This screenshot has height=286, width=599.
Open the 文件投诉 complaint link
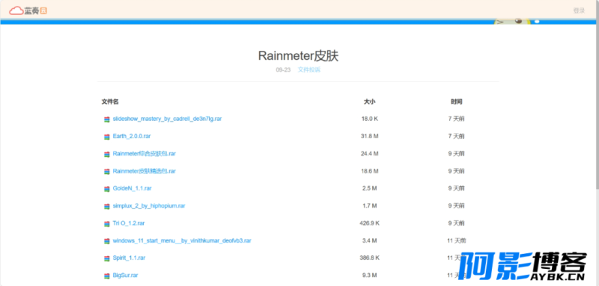coord(309,69)
